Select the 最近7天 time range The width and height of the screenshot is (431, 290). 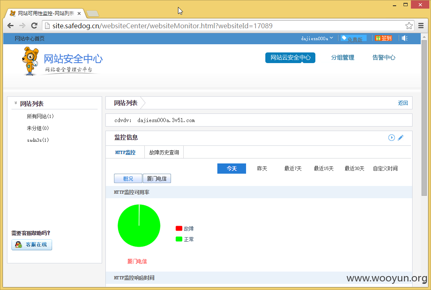coord(293,168)
